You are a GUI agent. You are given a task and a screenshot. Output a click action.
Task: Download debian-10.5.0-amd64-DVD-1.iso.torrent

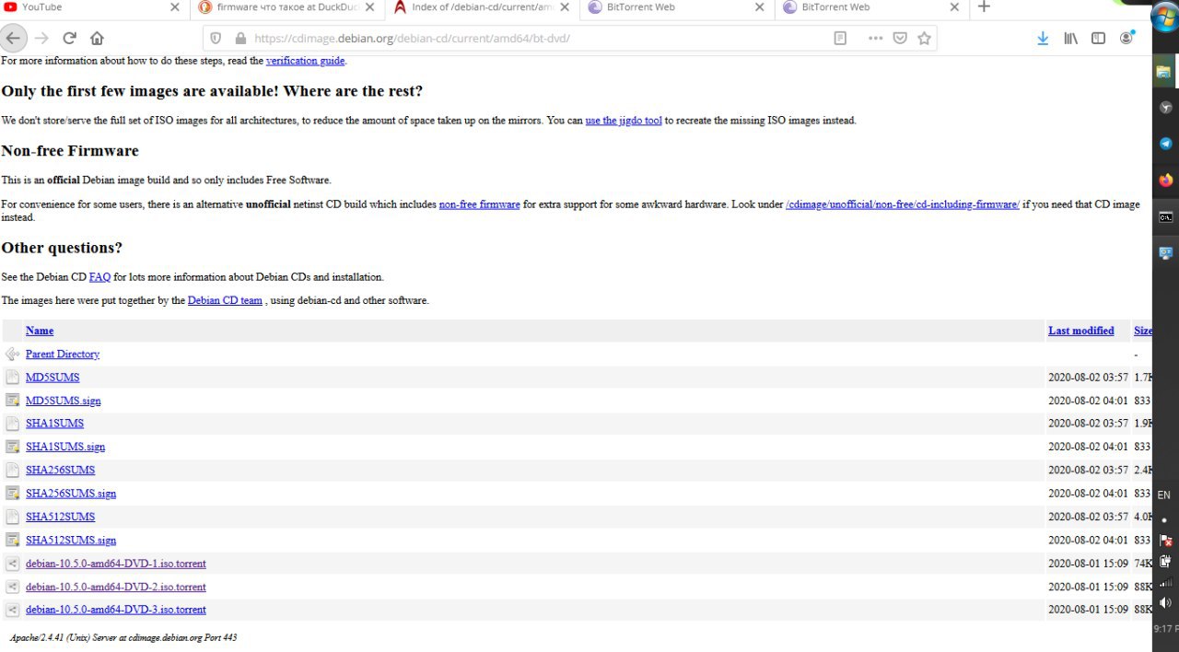[116, 564]
